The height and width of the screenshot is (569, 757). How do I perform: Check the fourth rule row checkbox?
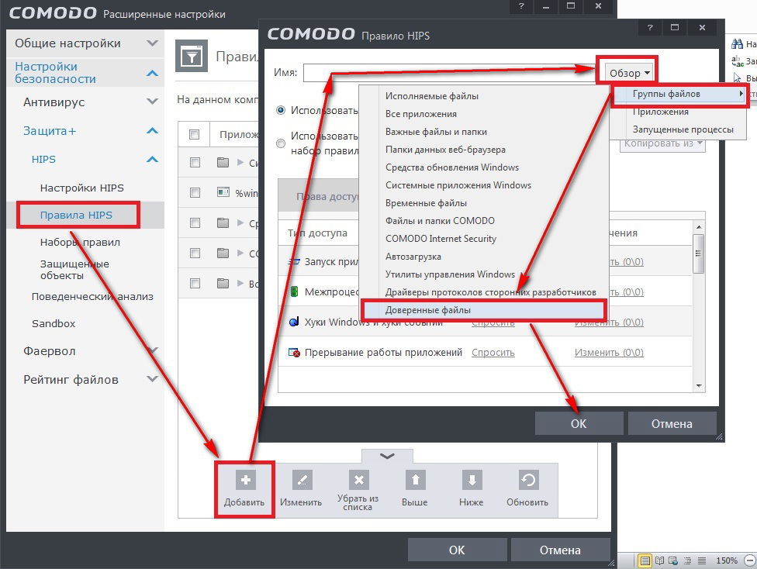(x=195, y=253)
